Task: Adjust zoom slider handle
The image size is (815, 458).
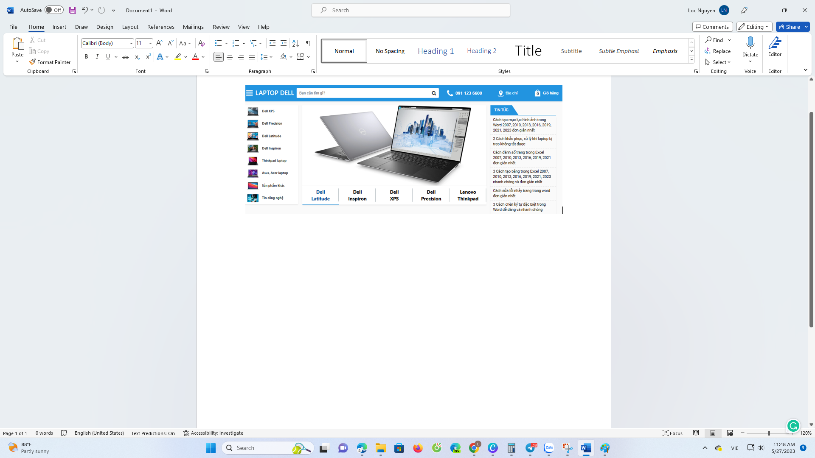Action: tap(769, 433)
